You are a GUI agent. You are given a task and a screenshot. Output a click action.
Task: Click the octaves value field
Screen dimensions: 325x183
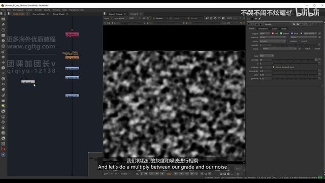point(265,67)
